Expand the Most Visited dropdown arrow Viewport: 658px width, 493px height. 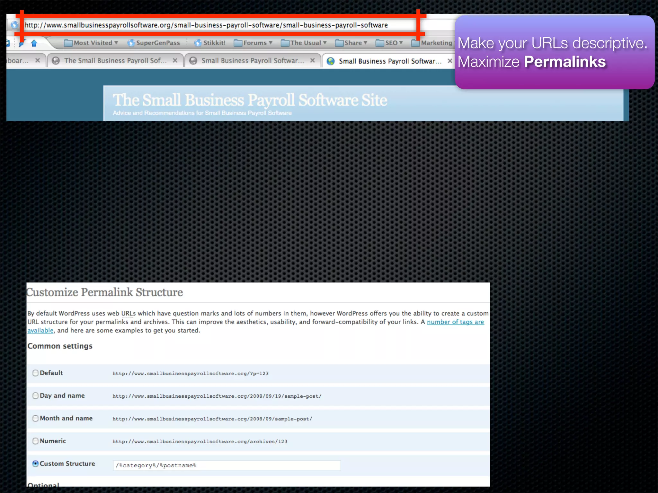[116, 43]
